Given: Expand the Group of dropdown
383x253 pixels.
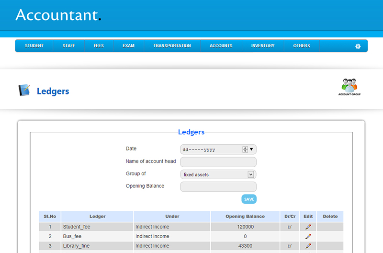Looking at the screenshot, I should (x=250, y=174).
